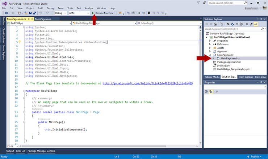Viewport: 268px width, 159px height.
Task: Click the go.microsoft.com fwlink hyperlink in code
Action: [x=148, y=83]
